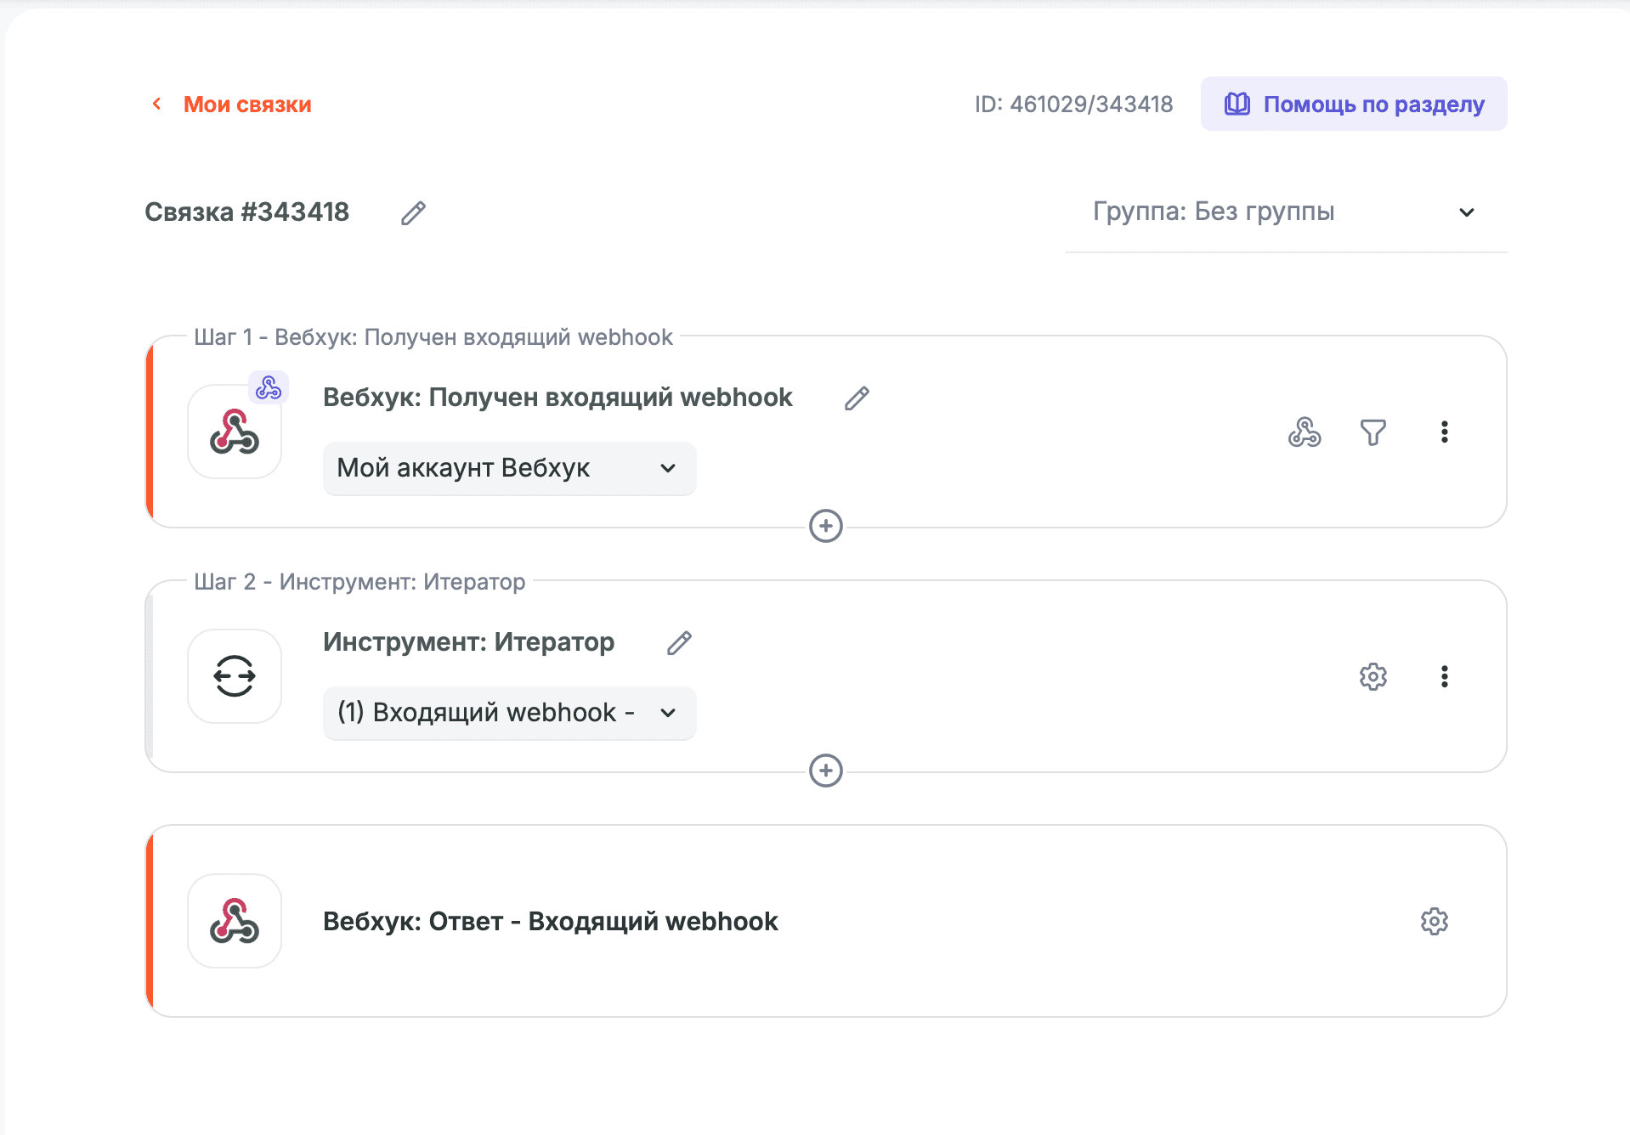Image resolution: width=1630 pixels, height=1135 pixels.
Task: Open settings gear for Вебхук: Ответ step
Action: click(1434, 920)
